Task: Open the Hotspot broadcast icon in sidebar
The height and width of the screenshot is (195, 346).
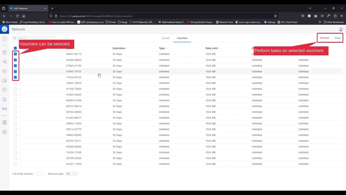Action: (4, 109)
